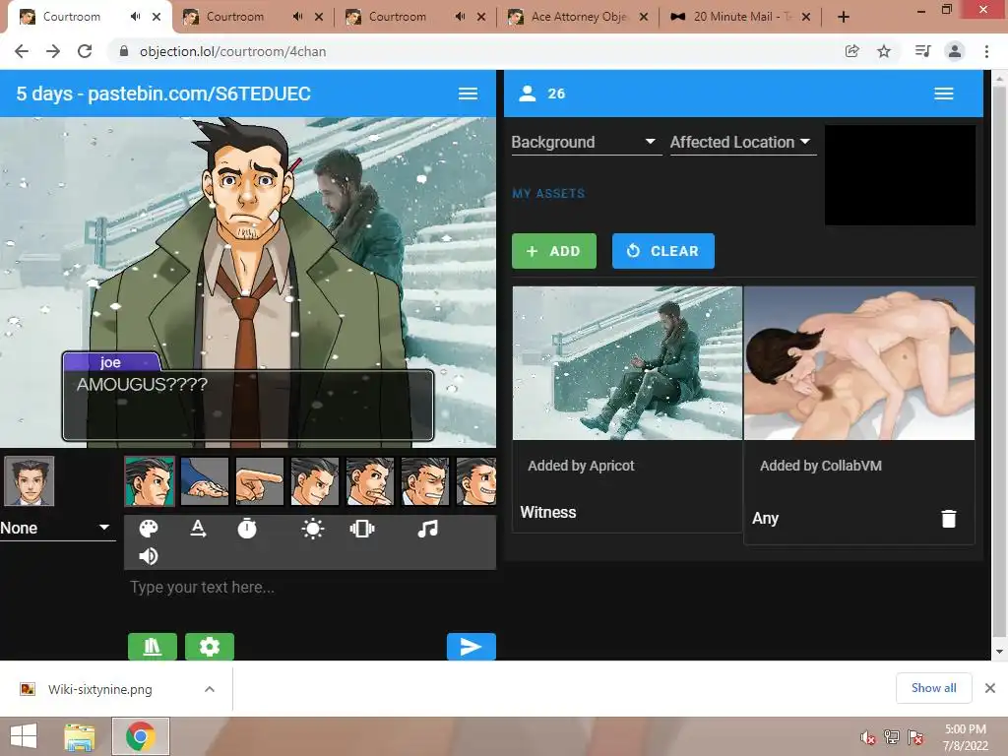The width and height of the screenshot is (1008, 756).
Task: Open the browser media control icon
Action: [922, 51]
